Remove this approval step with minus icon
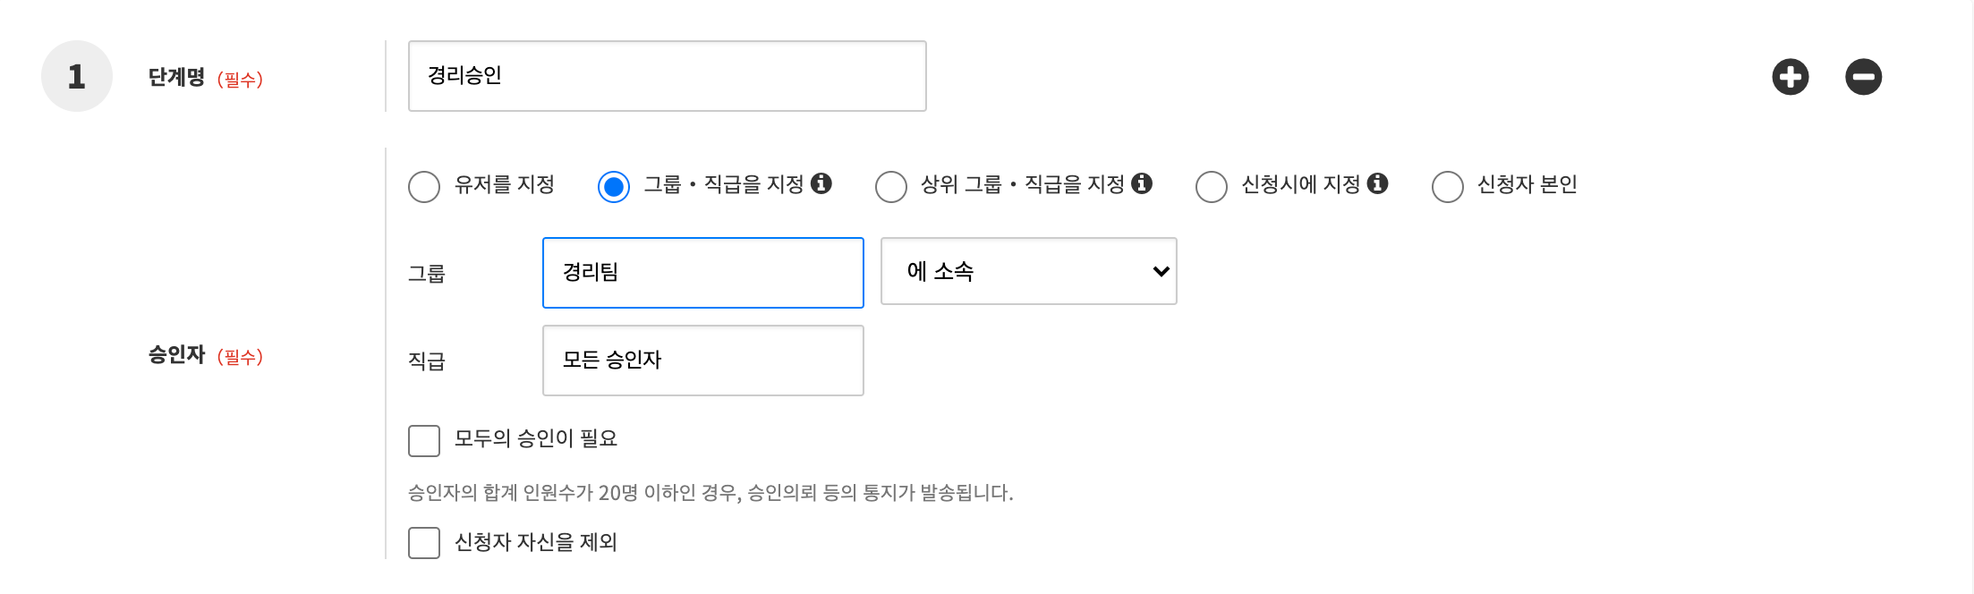The height and width of the screenshot is (594, 1974). tap(1863, 77)
